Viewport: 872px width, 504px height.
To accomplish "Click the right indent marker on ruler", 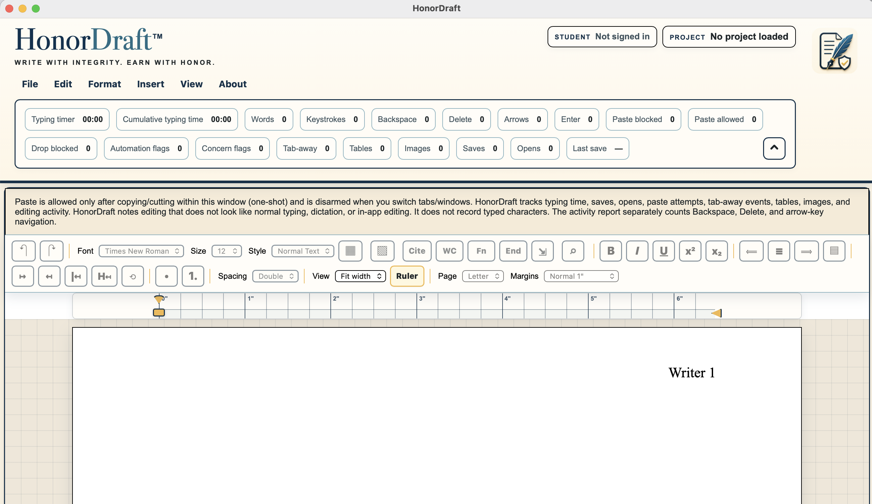I will click(x=716, y=313).
